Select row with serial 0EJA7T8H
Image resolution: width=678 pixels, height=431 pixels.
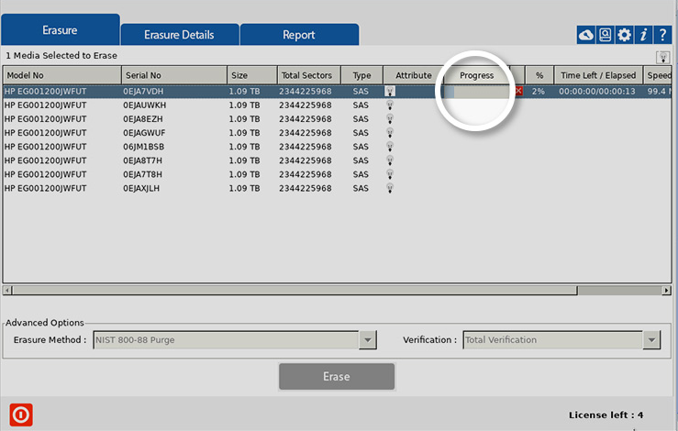(x=338, y=174)
